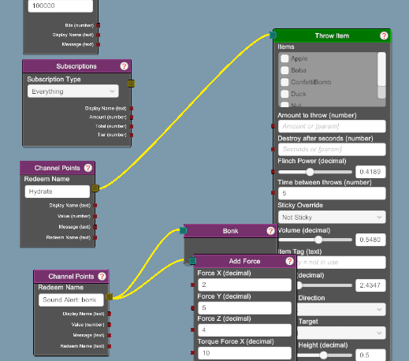The width and height of the screenshot is (409, 361).
Task: Click the Force X parameter port
Action: [192, 285]
